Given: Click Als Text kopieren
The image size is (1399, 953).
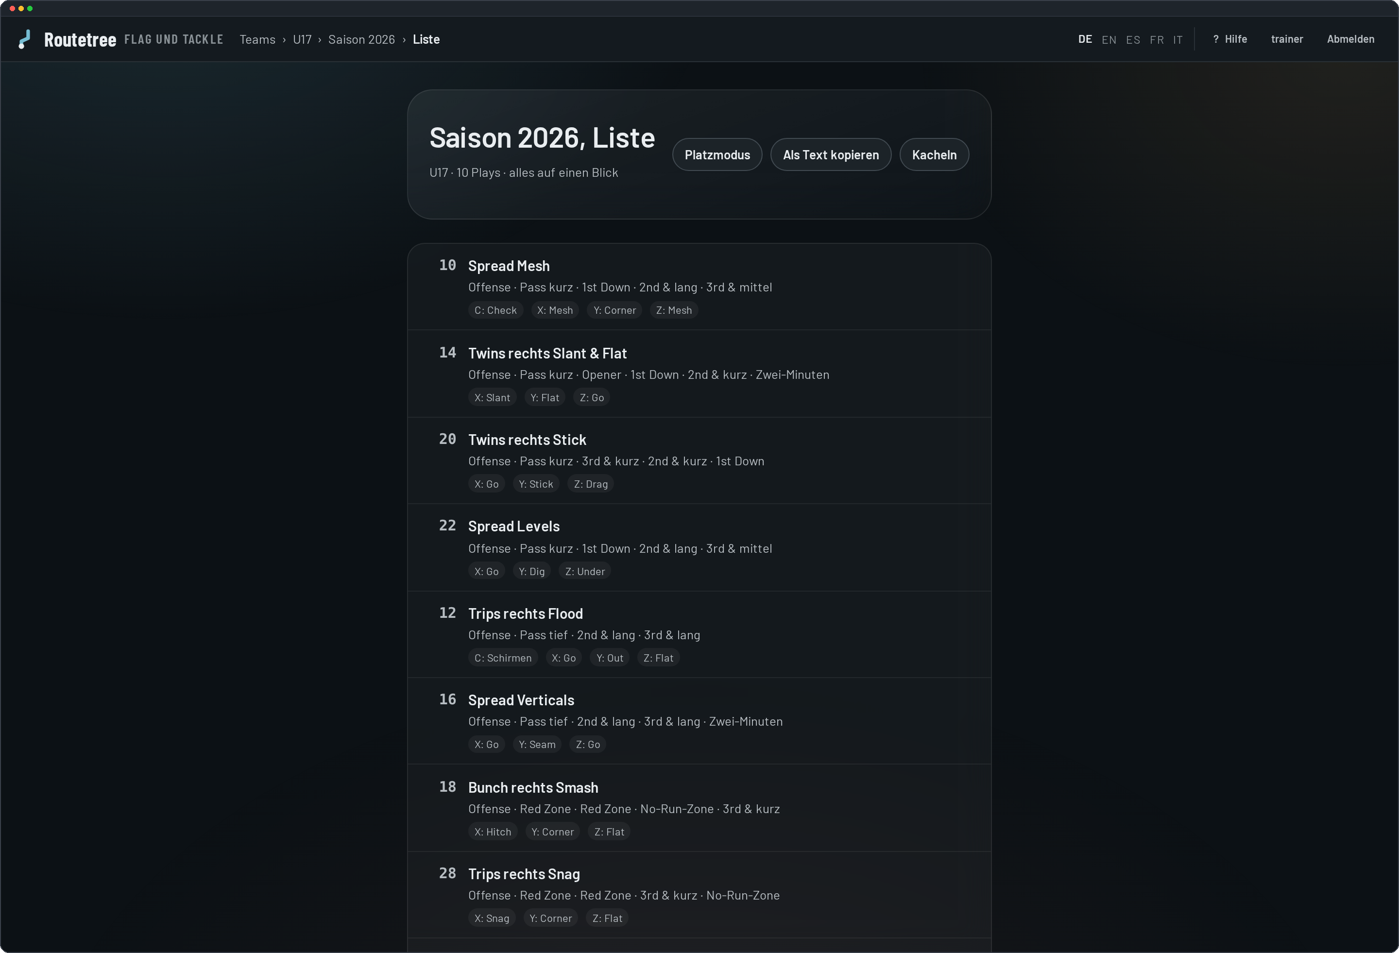Looking at the screenshot, I should coord(830,155).
